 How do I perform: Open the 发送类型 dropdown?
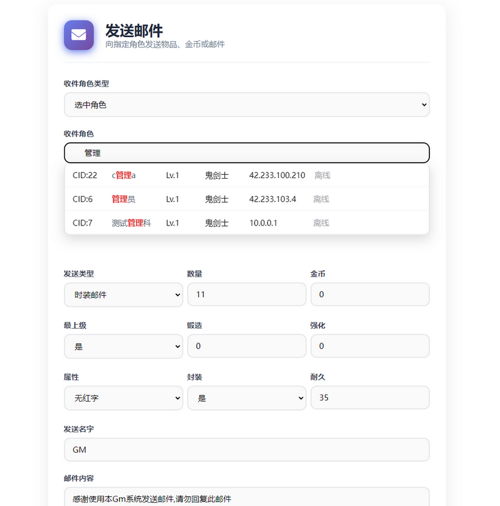pos(123,295)
